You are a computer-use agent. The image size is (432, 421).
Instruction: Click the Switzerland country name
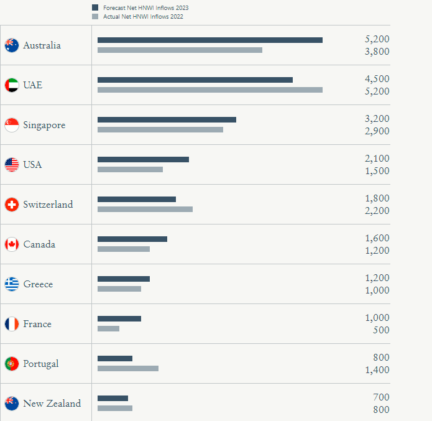(48, 205)
